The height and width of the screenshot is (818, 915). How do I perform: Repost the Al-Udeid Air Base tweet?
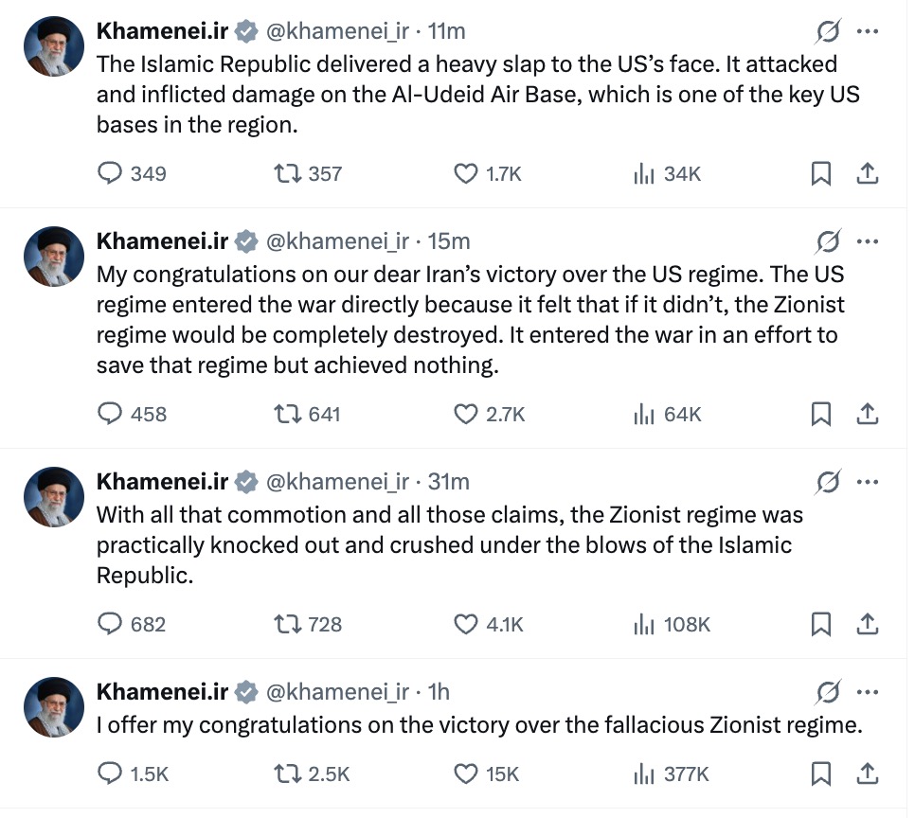pos(284,173)
